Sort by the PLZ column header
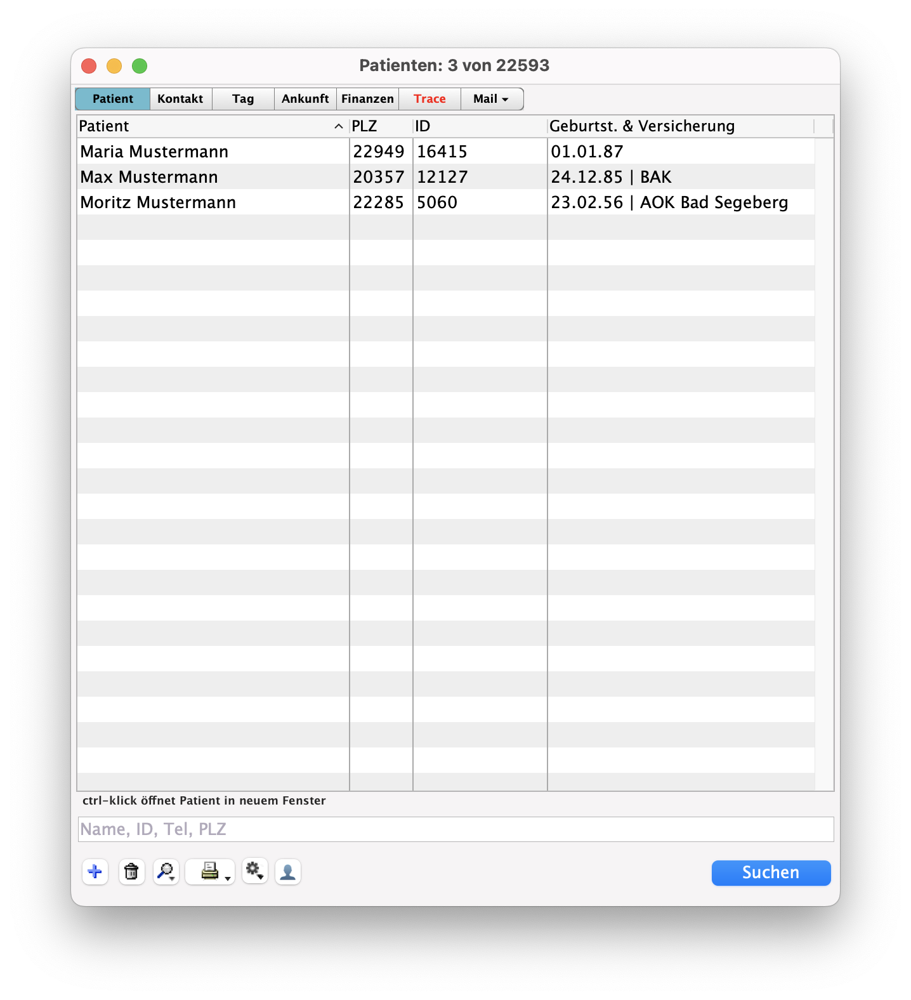 point(379,126)
